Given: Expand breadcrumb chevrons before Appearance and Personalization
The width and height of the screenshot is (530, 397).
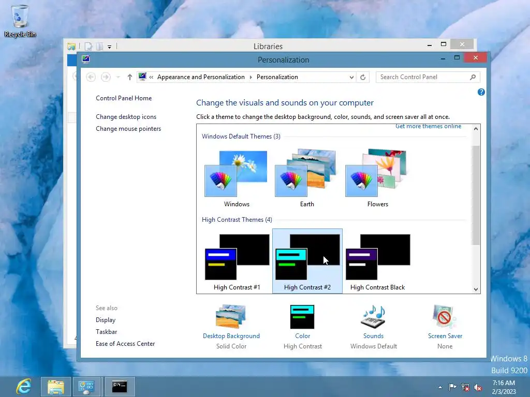Looking at the screenshot, I should pyautogui.click(x=151, y=78).
